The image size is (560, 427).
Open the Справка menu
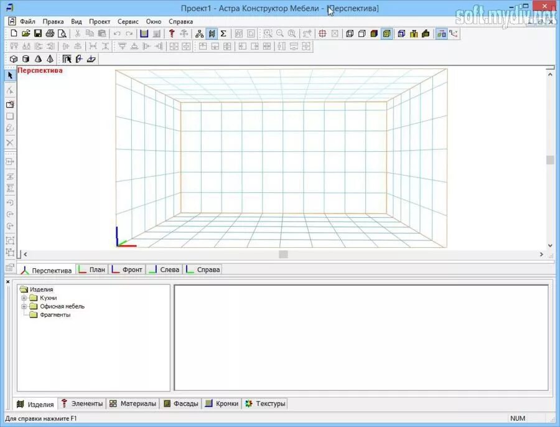(x=180, y=21)
